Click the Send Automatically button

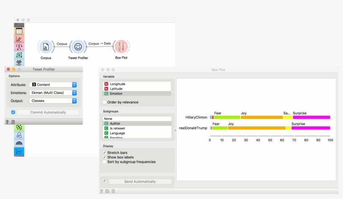[140, 181]
